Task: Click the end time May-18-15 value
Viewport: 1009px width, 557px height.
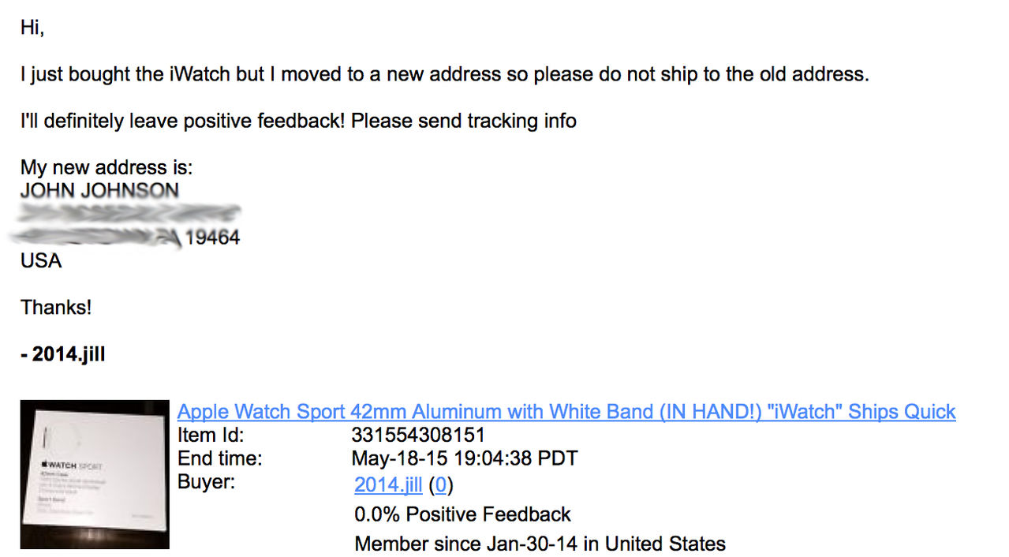Action: point(465,458)
